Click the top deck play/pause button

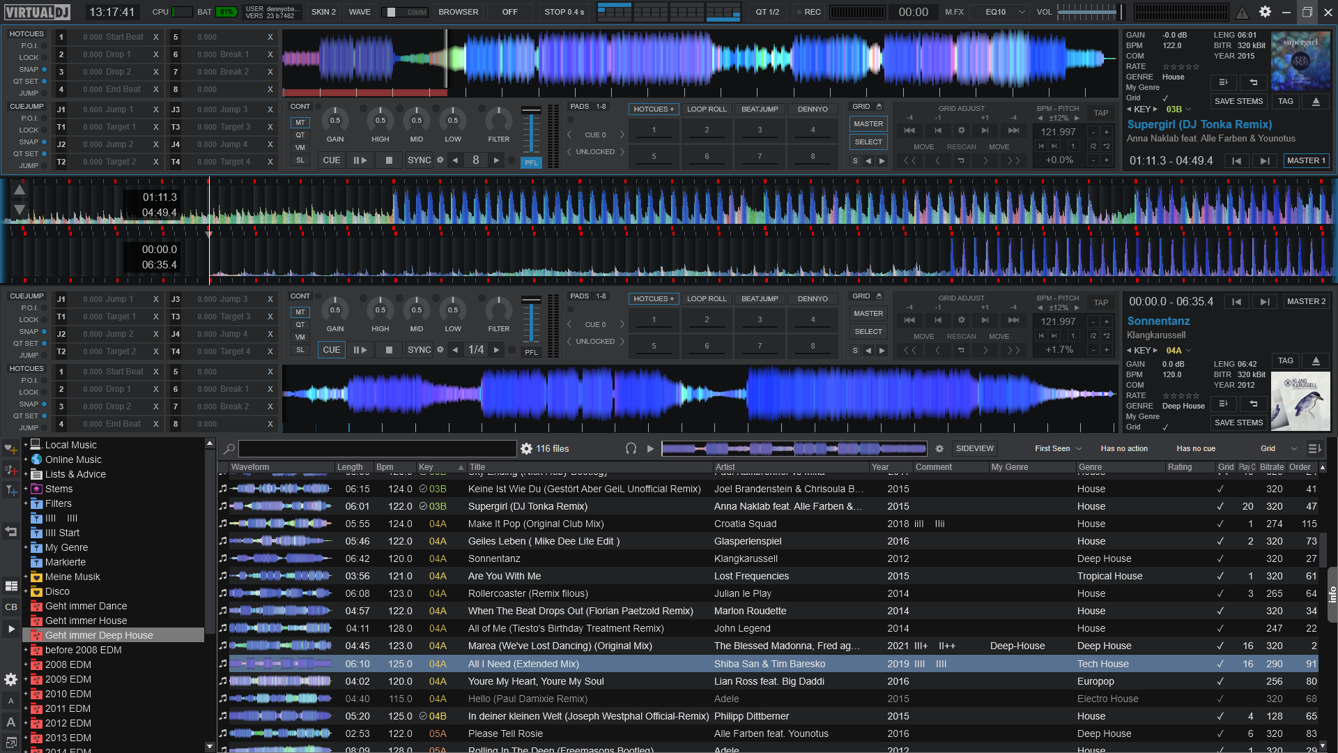[360, 160]
